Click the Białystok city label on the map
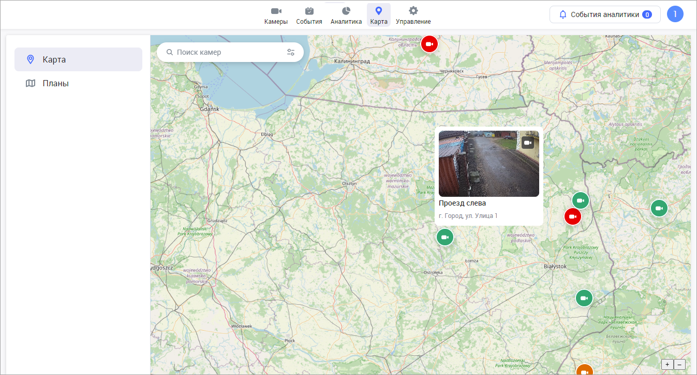 pos(555,267)
